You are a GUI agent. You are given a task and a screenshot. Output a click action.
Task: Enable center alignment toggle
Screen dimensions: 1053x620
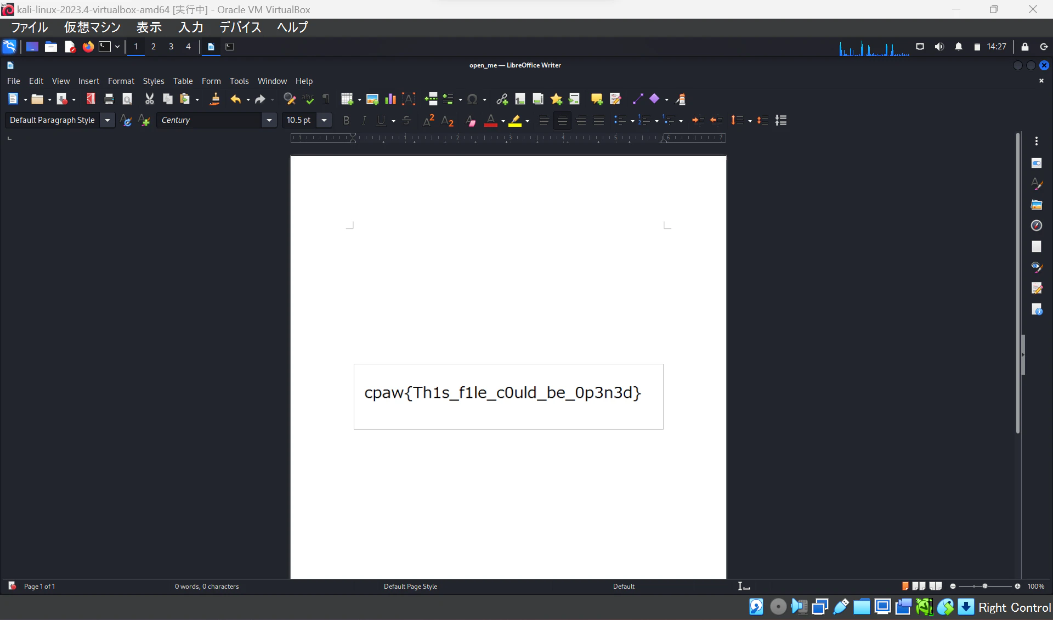pyautogui.click(x=562, y=120)
